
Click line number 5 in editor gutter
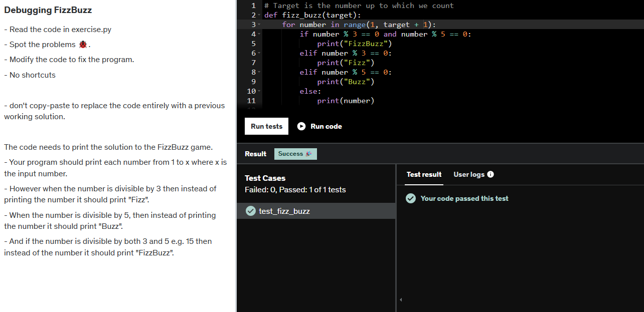(253, 44)
